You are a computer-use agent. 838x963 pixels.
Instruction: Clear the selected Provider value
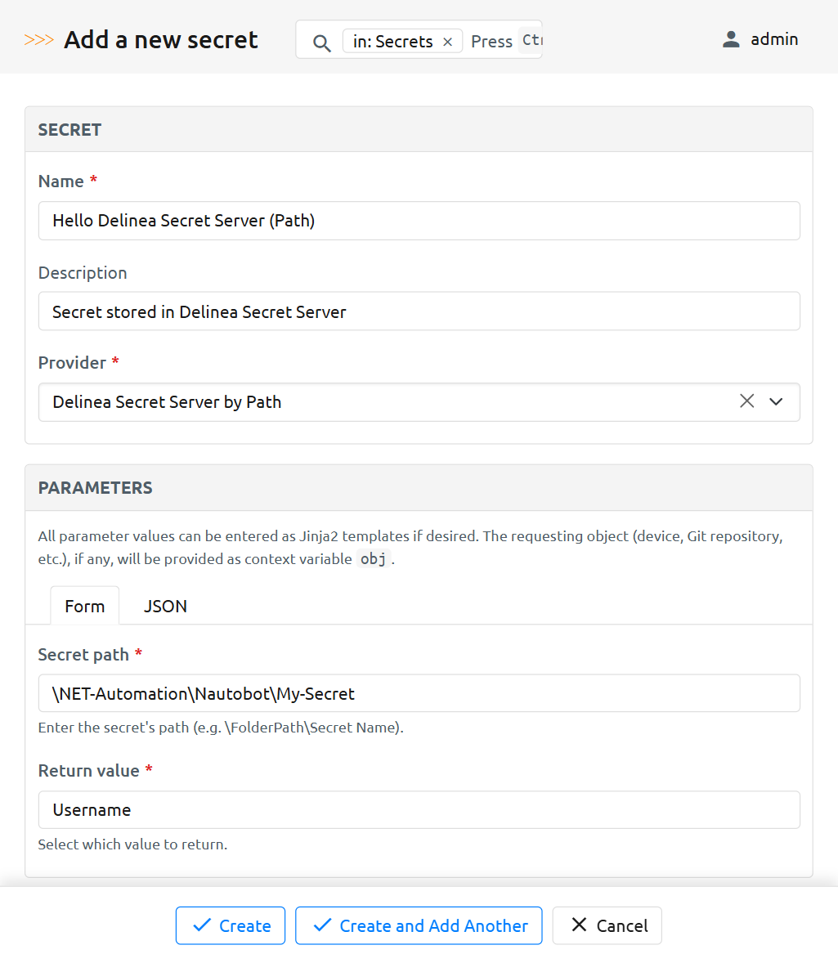point(746,401)
